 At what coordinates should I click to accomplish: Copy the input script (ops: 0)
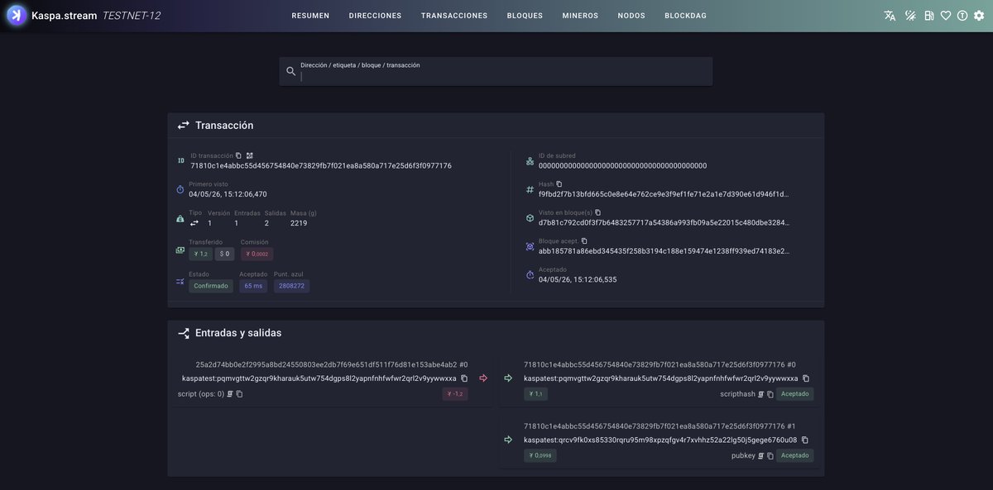(x=239, y=394)
